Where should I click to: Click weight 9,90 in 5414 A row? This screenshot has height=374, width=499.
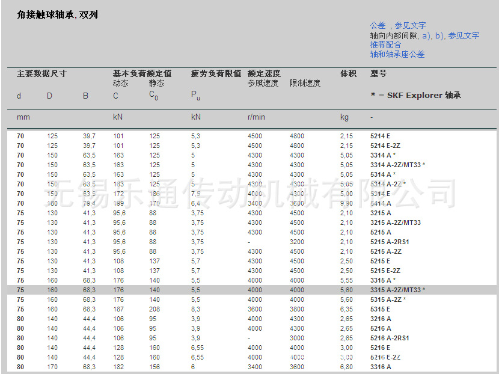346,203
